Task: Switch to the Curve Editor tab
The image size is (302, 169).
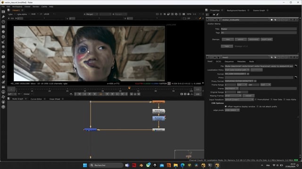Action: coord(36,99)
